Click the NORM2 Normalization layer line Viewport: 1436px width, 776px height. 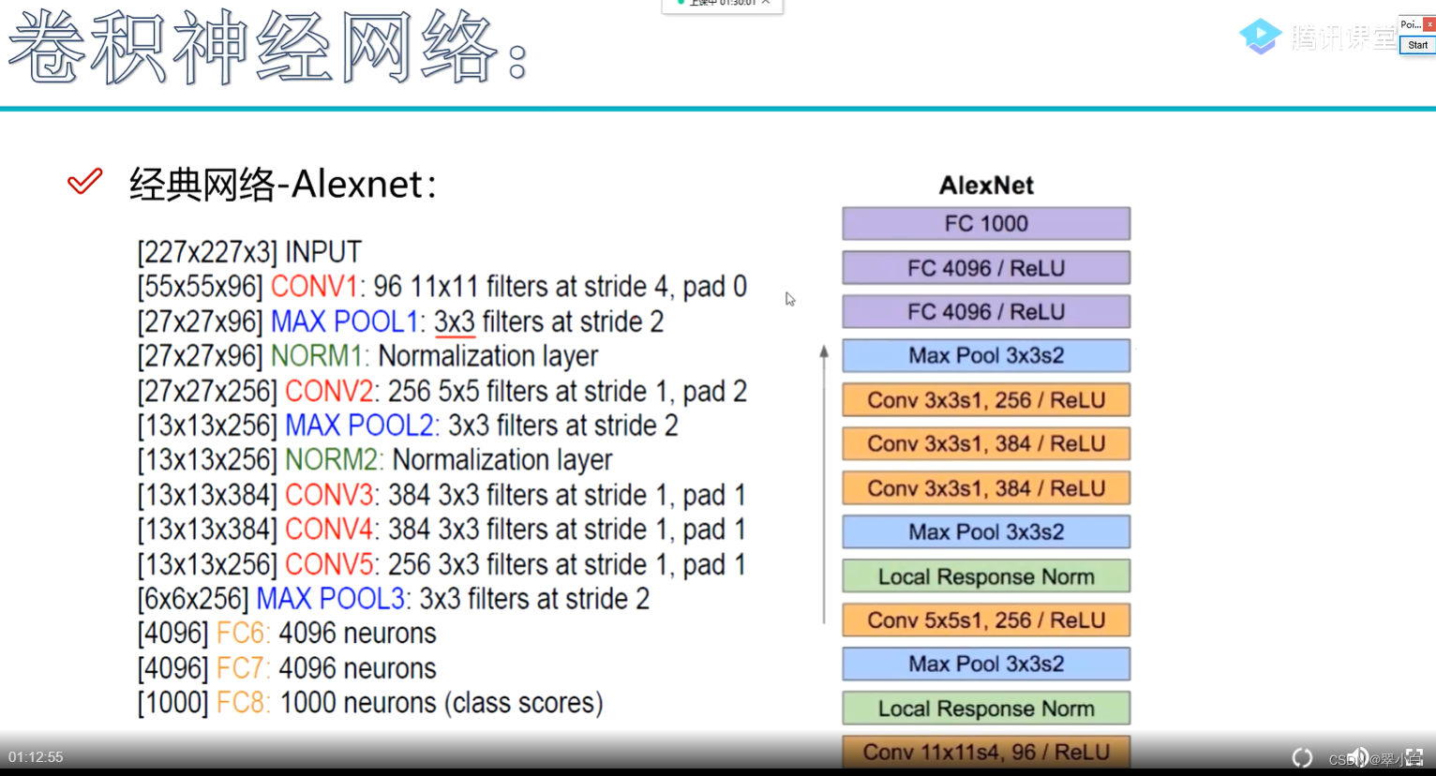pyautogui.click(x=375, y=460)
